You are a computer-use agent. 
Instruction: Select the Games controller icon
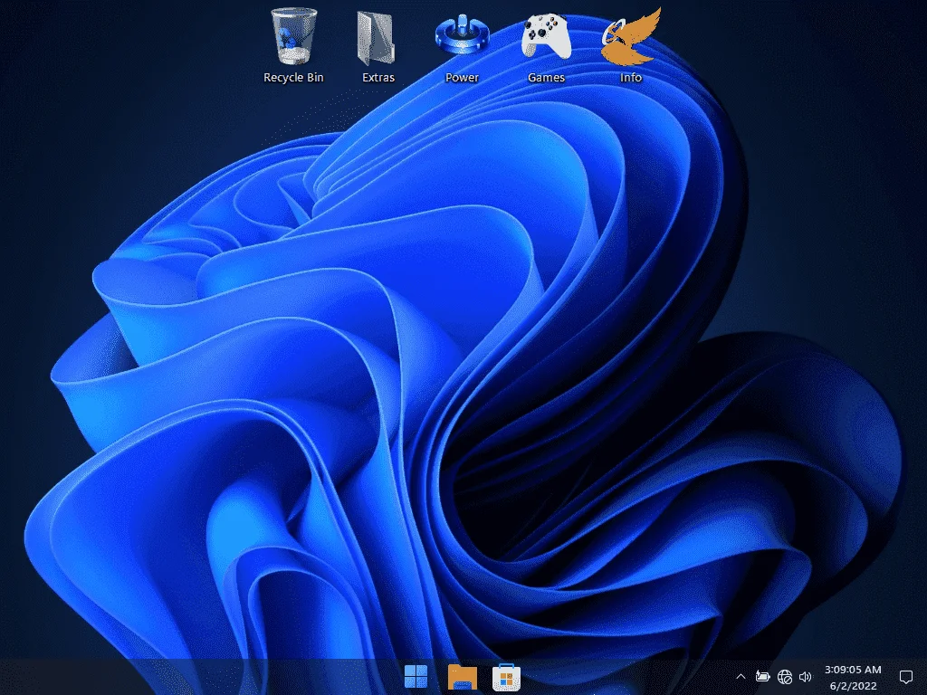pos(546,36)
